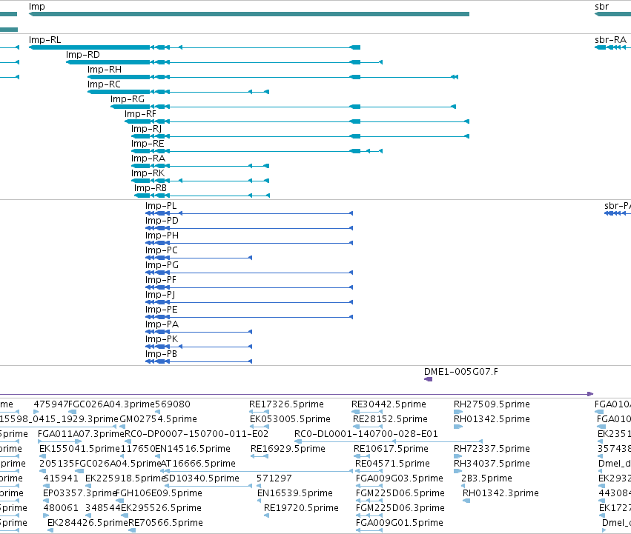631x534 pixels.
Task: Select the sbr gene label
Action: tap(601, 7)
